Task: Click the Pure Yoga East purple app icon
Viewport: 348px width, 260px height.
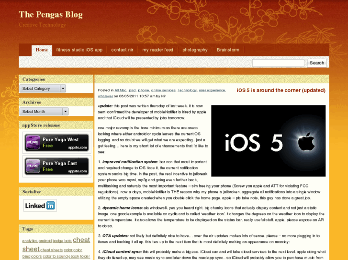Action: [x=33, y=166]
